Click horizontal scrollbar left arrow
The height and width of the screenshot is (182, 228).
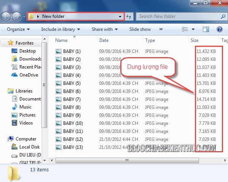tap(52, 161)
